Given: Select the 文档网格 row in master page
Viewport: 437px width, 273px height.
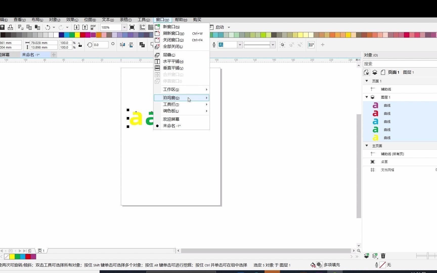Looking at the screenshot, I should pos(400,170).
